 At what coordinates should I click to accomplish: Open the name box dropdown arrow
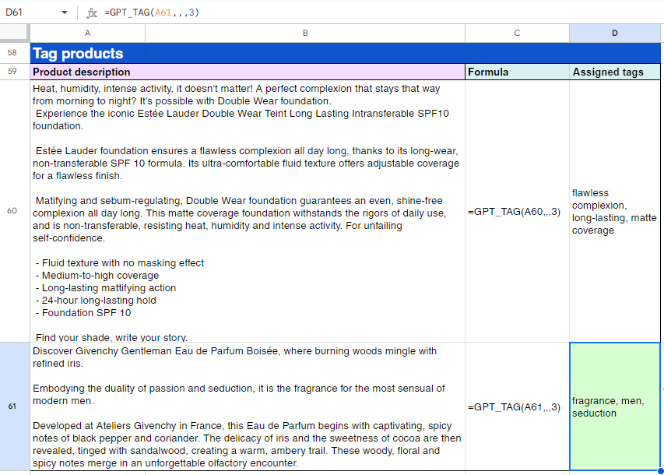click(65, 12)
